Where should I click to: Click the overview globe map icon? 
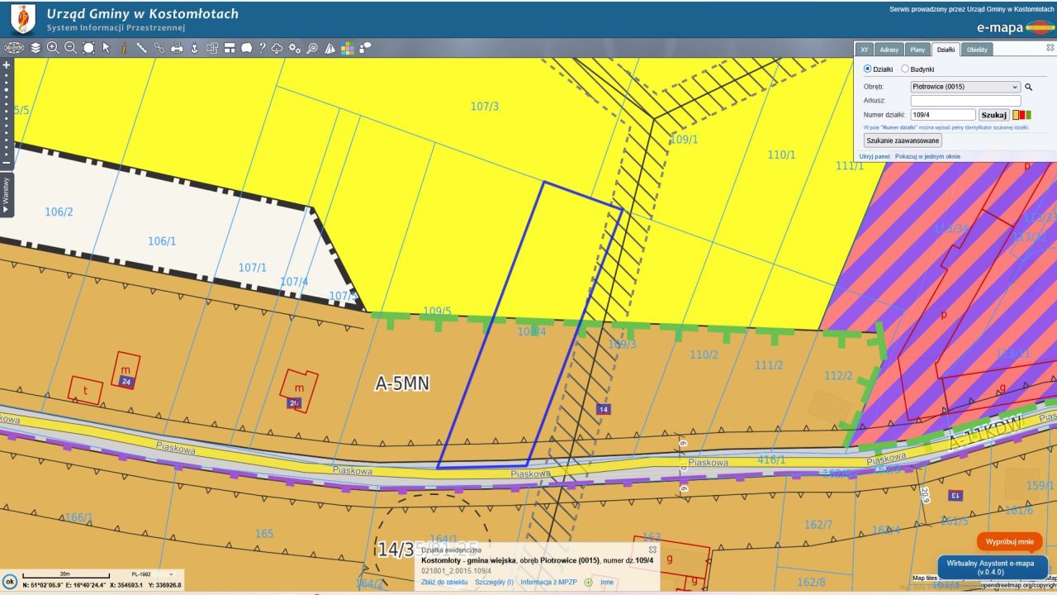point(13,48)
